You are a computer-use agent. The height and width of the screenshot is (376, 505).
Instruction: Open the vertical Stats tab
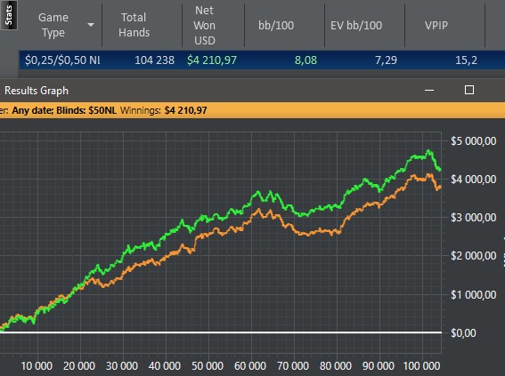coord(8,15)
